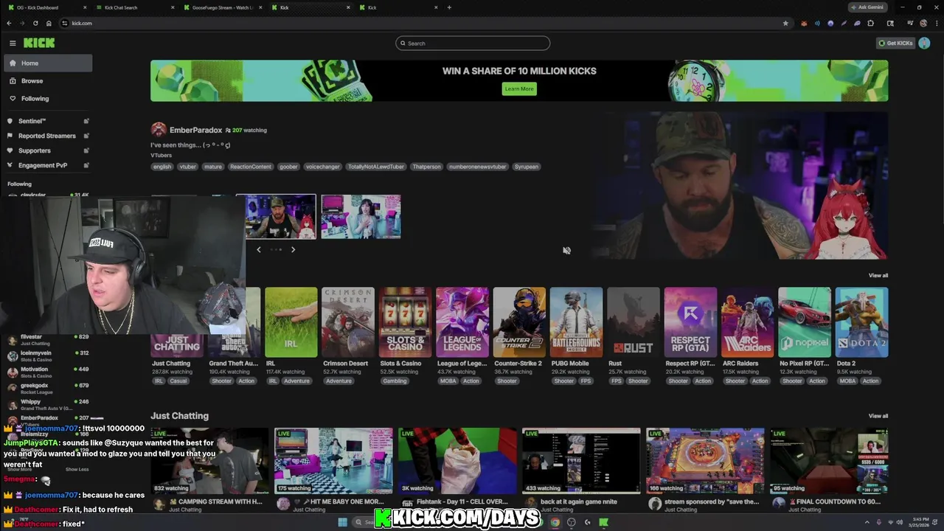This screenshot has width=944, height=531.
Task: Open the Chrome three-dot menu
Action: [936, 23]
